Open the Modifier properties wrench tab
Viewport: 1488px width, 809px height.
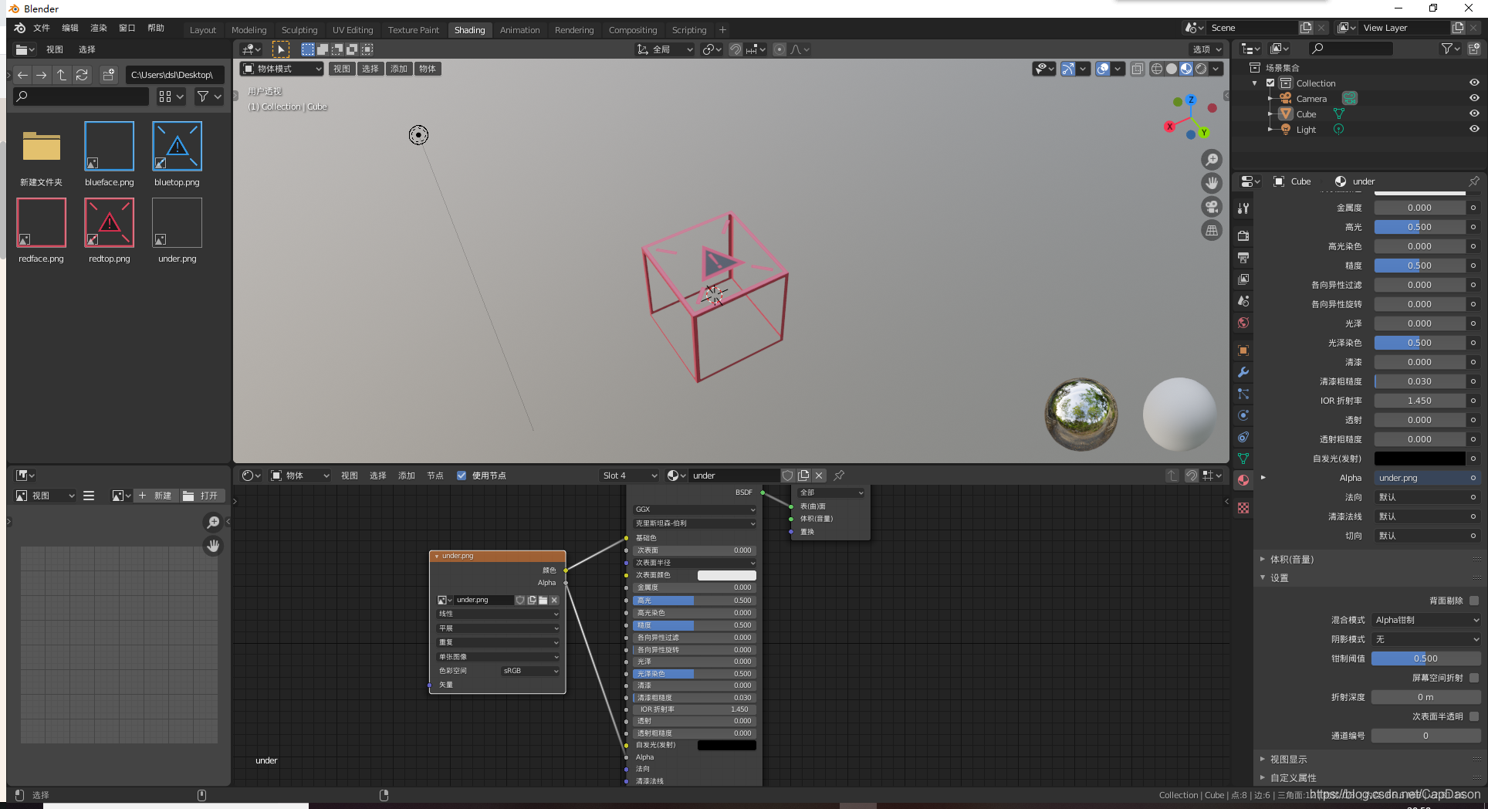(1243, 372)
